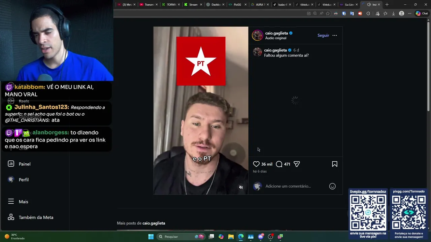The image size is (431, 242).
Task: Open the large profile avatar beside Seguir
Action: (x=257, y=35)
